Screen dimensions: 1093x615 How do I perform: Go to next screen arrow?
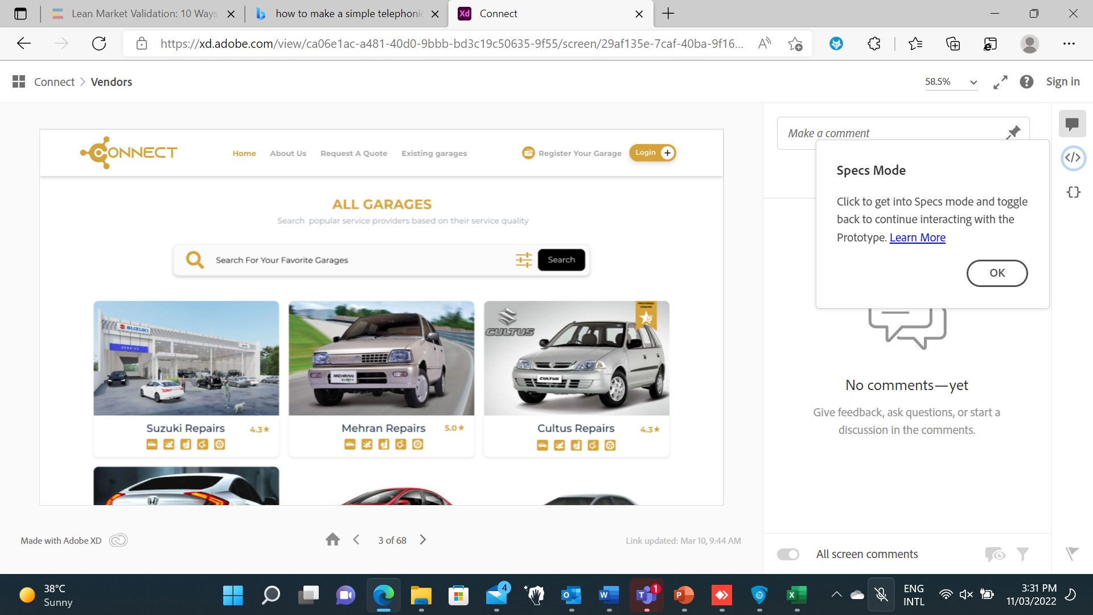pos(423,540)
